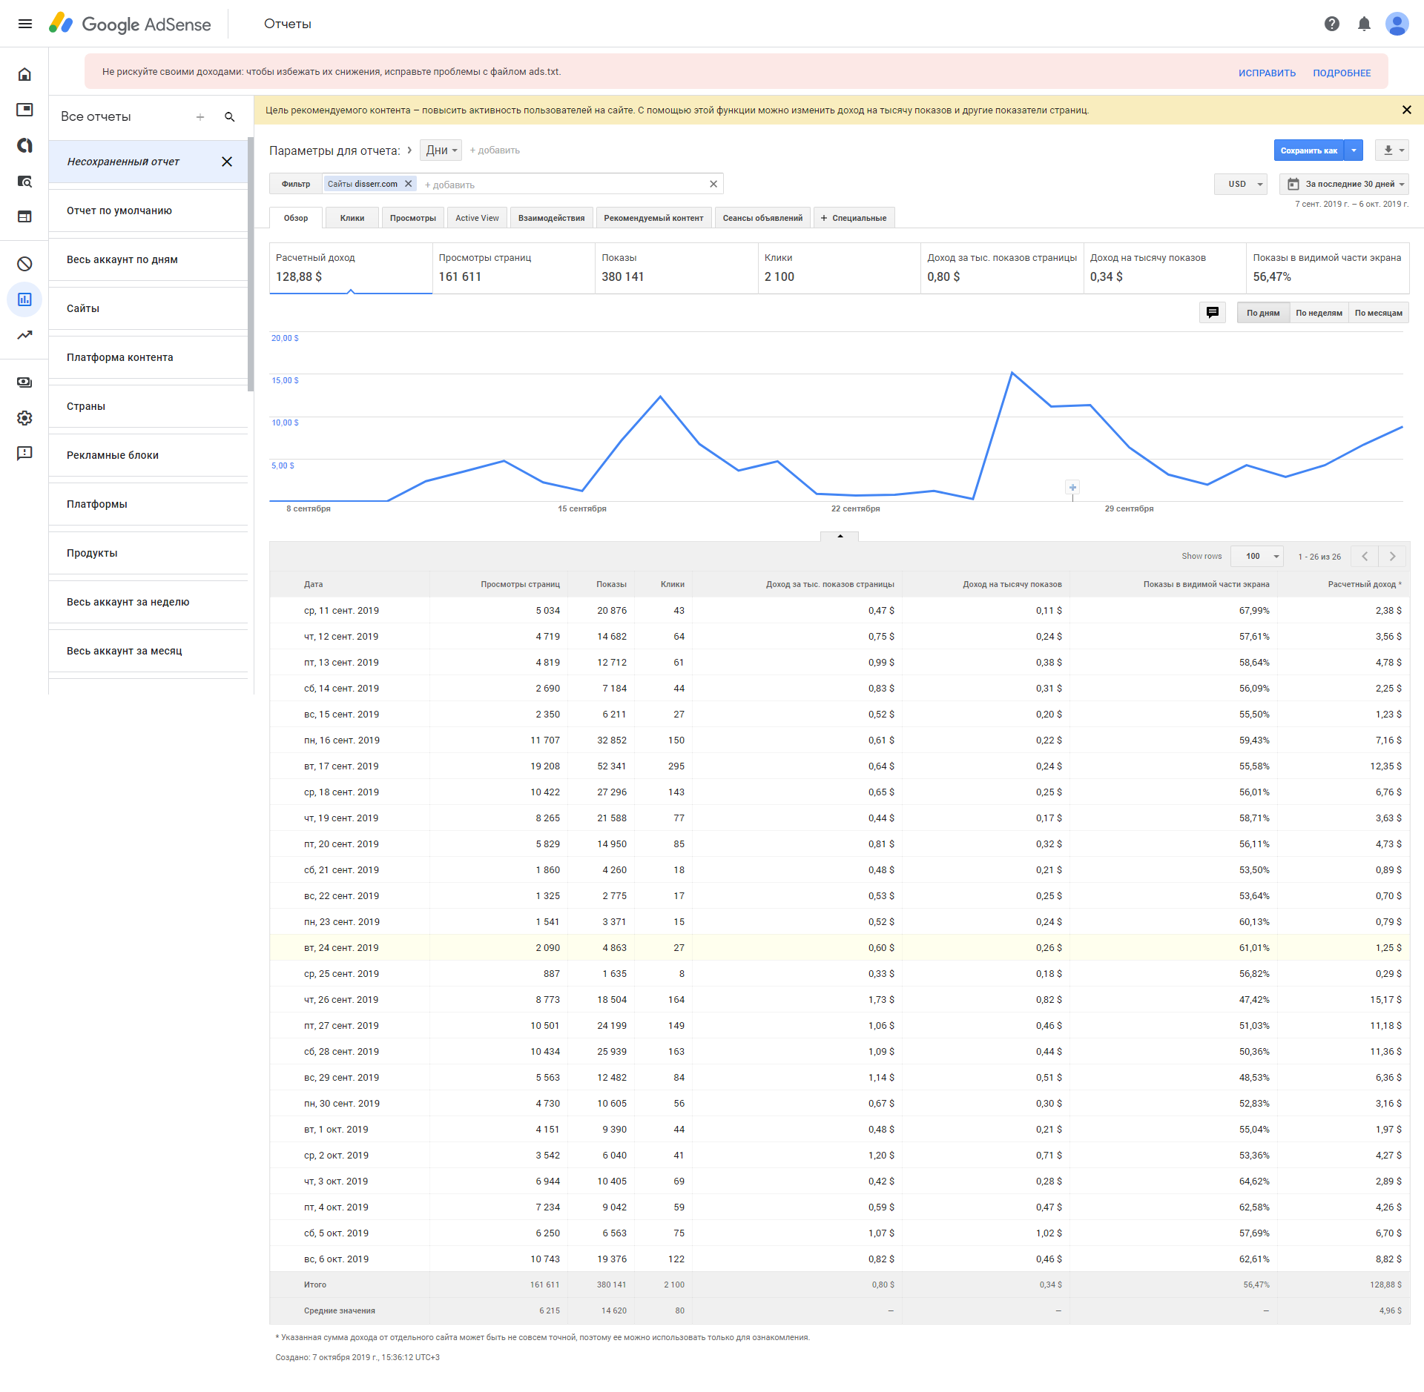Click the Reports icon in left sidebar

point(24,299)
